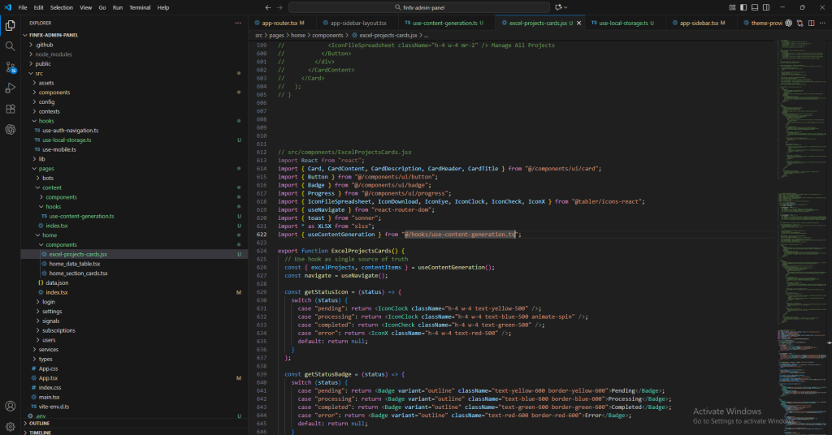Open the Search view in activity bar
The width and height of the screenshot is (832, 435).
click(11, 45)
